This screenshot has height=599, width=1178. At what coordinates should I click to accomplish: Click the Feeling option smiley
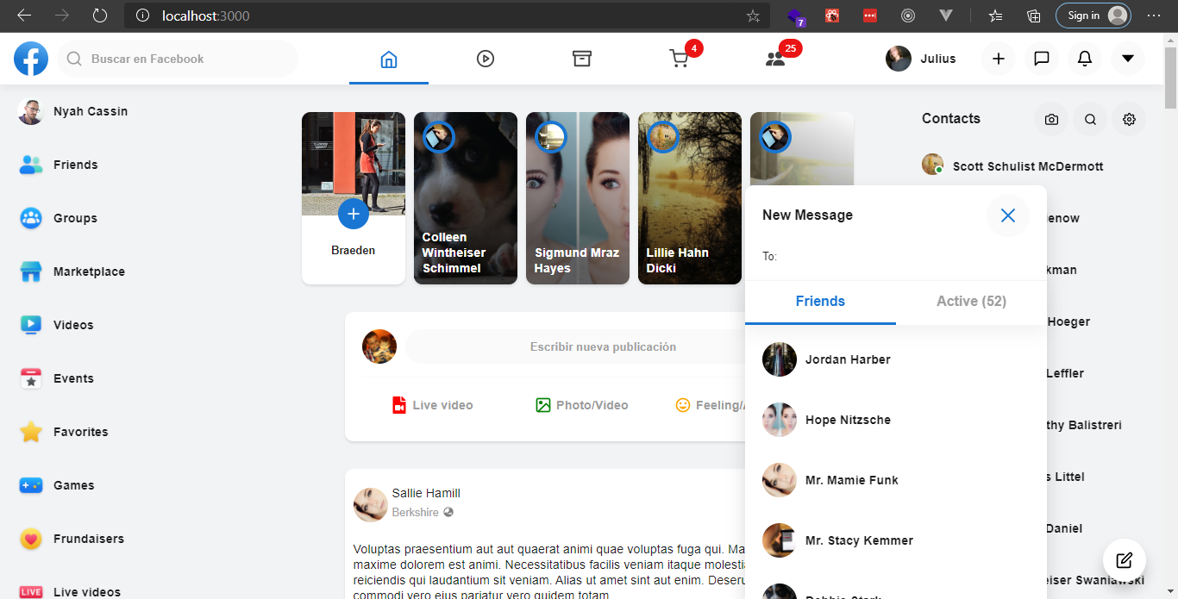pyautogui.click(x=683, y=405)
